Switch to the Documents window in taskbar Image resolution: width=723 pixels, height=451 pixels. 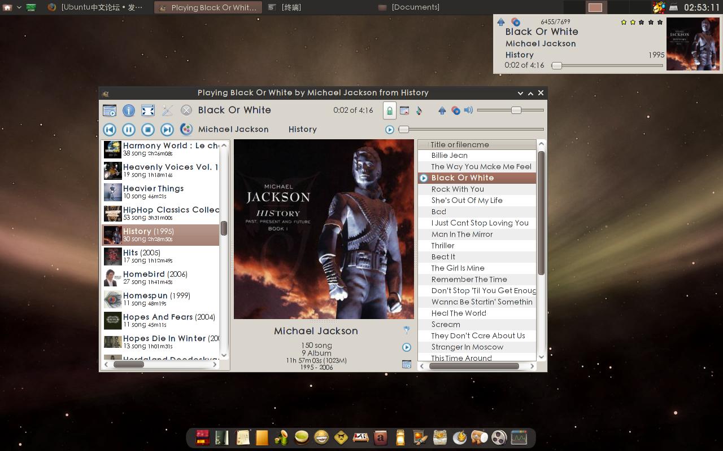coord(409,7)
